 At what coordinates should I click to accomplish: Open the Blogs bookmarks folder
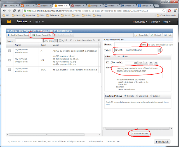97,15
